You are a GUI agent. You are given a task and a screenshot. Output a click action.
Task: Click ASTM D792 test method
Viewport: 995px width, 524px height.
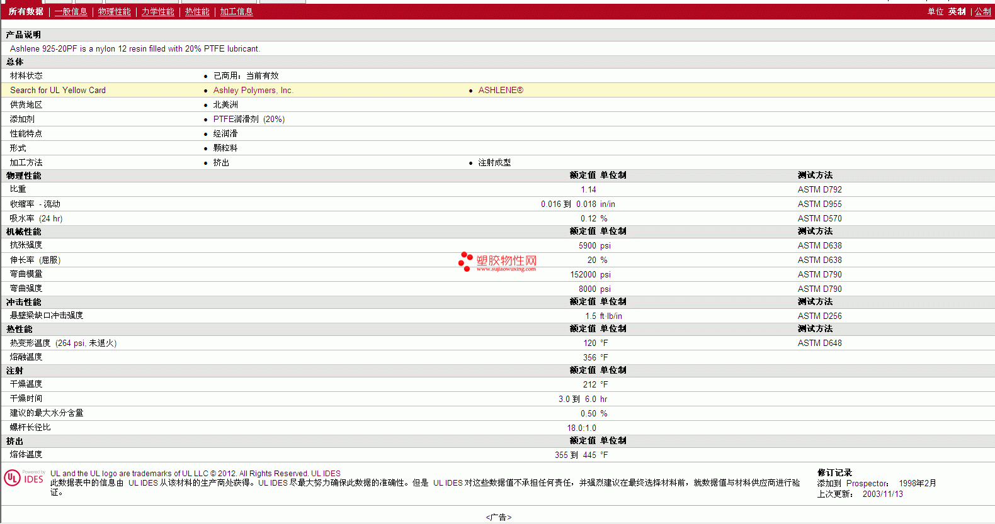tap(819, 190)
